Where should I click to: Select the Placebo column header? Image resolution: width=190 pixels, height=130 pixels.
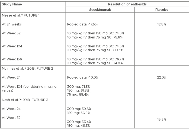[162, 9]
